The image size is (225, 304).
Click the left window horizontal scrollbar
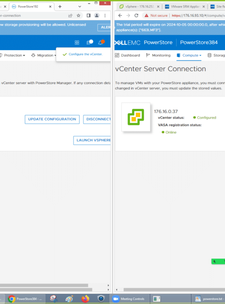tap(44, 285)
